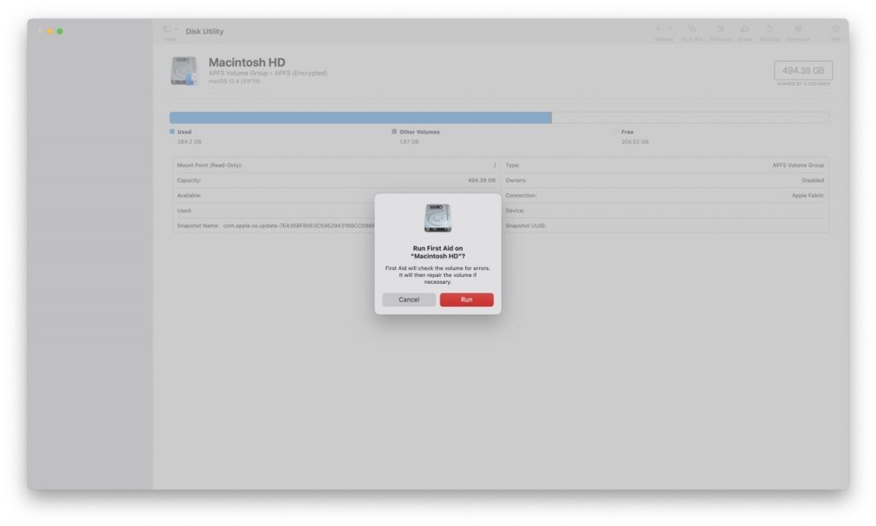Viewport: 876px width, 526px height.
Task: Click the 494.38 GB capacity box
Action: click(802, 70)
